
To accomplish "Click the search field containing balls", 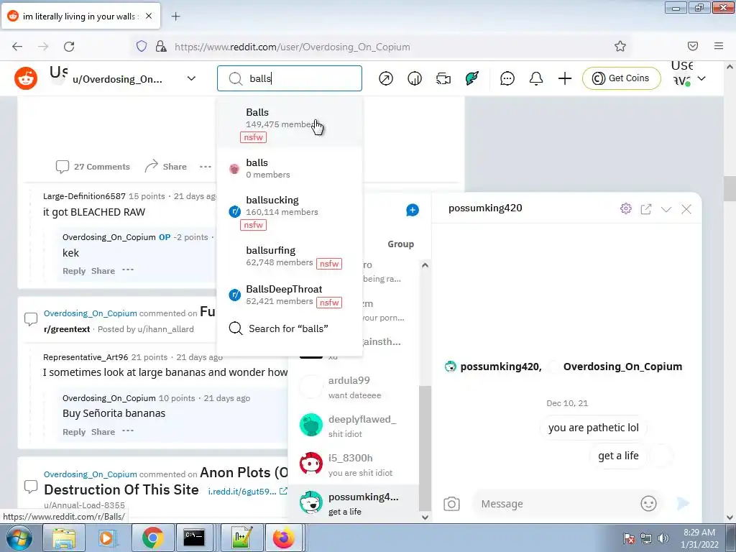I will [x=290, y=78].
